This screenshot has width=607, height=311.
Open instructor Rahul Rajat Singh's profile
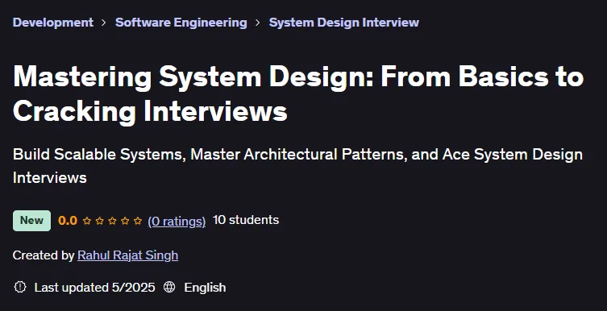[127, 255]
